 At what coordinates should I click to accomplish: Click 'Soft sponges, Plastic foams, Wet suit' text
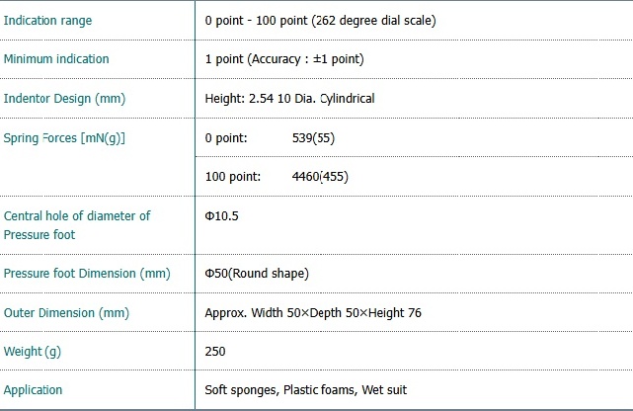click(x=305, y=390)
